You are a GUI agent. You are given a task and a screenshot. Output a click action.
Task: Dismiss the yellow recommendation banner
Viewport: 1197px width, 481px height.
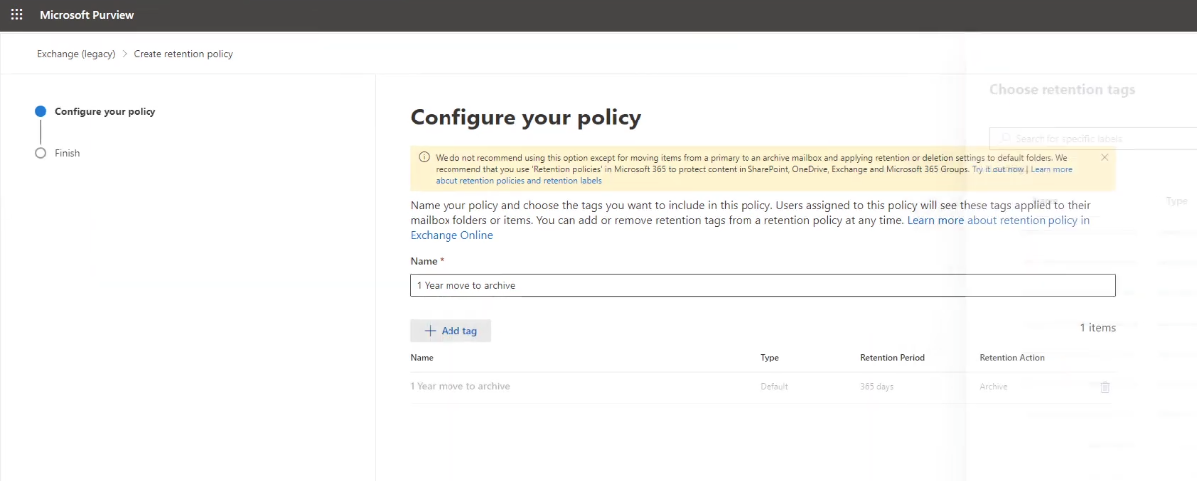point(1104,157)
